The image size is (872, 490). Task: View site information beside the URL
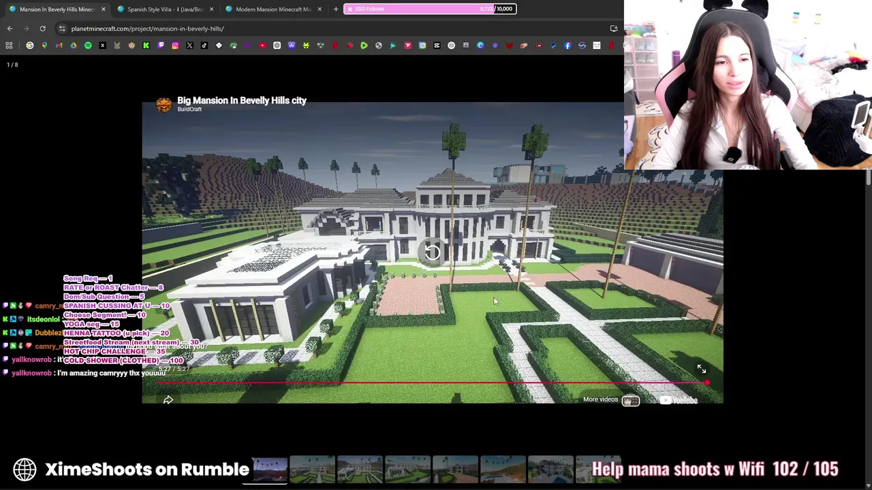pyautogui.click(x=62, y=29)
